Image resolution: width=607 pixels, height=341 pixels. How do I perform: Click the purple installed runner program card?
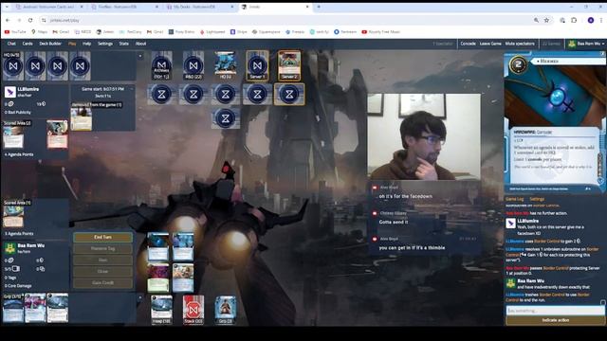[158, 278]
